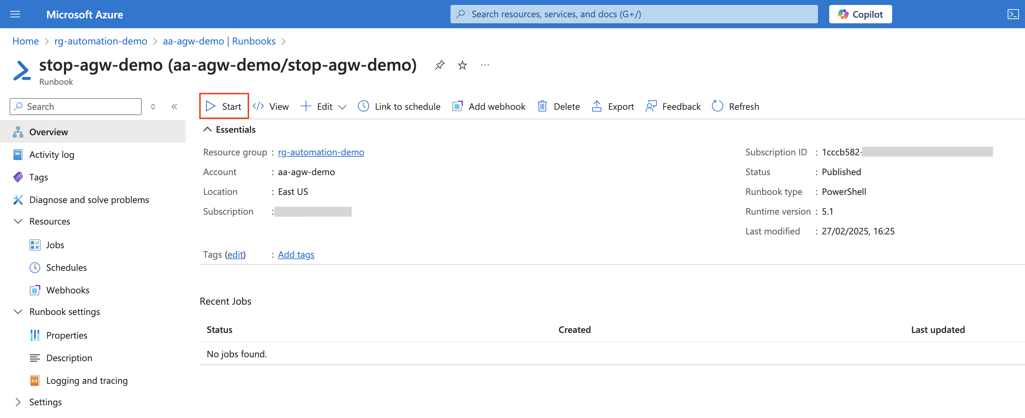Open Cloud Shell from the top bar
The height and width of the screenshot is (418, 1025).
(x=1013, y=14)
